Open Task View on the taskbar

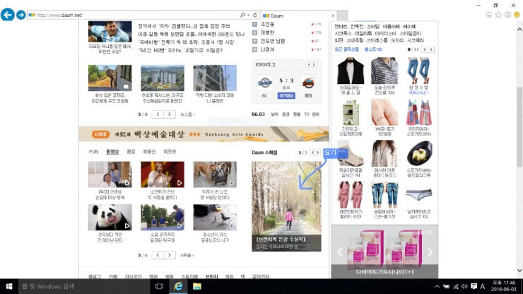pos(159,286)
